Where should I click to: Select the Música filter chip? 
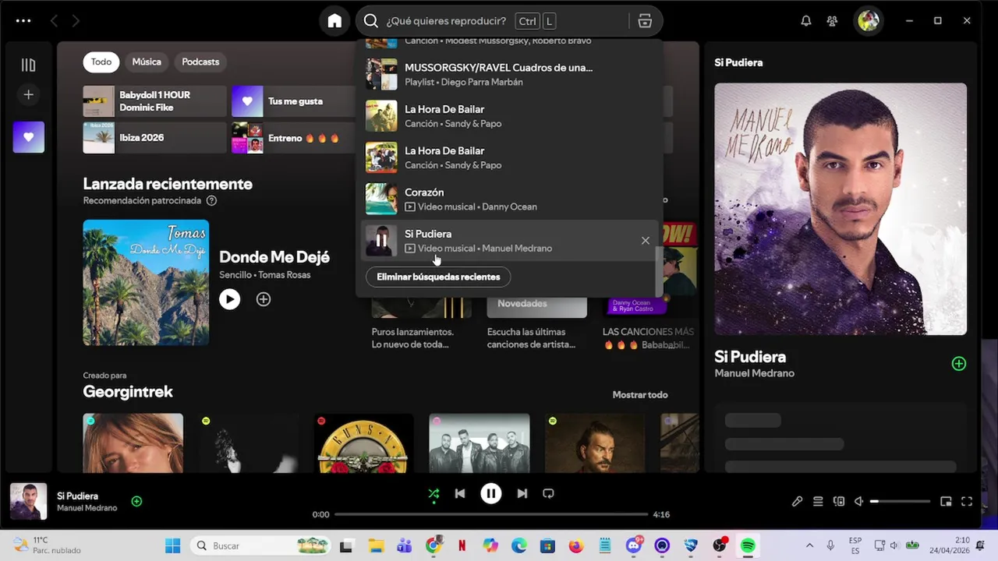(147, 62)
